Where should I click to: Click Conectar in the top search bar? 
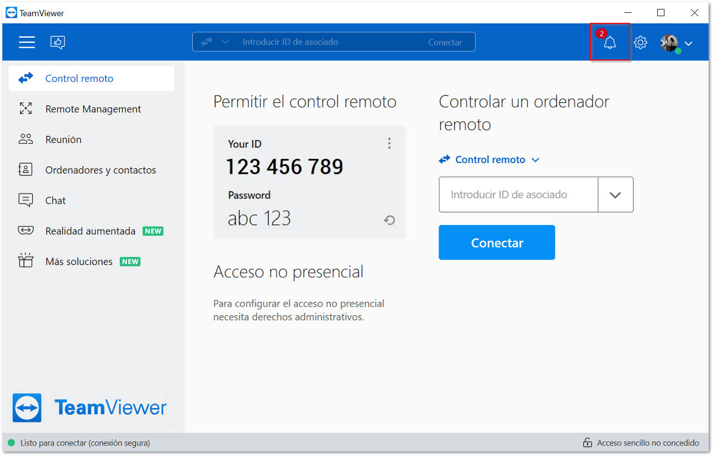click(x=445, y=42)
